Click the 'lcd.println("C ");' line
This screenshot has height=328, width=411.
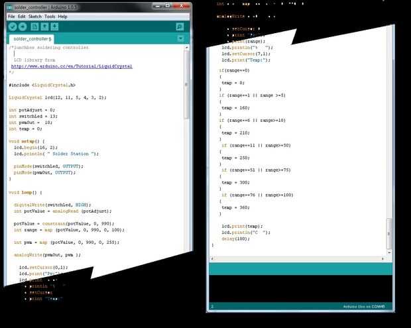coord(246,233)
